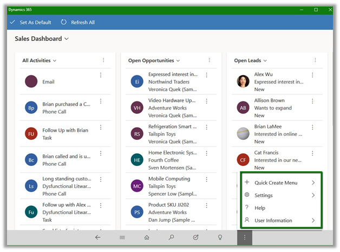Click the back arrow in bottom navigation bar
Viewport: 340px width, 252px height.
tap(98, 237)
